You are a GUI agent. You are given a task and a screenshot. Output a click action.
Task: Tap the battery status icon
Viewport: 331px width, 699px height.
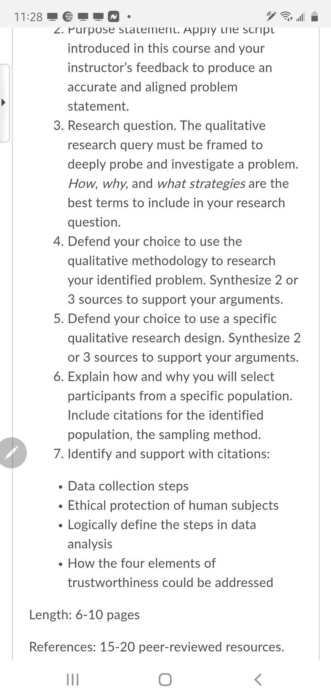click(315, 16)
